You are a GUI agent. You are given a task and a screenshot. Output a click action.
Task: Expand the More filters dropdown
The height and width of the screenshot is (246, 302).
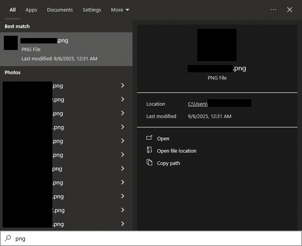coord(120,10)
